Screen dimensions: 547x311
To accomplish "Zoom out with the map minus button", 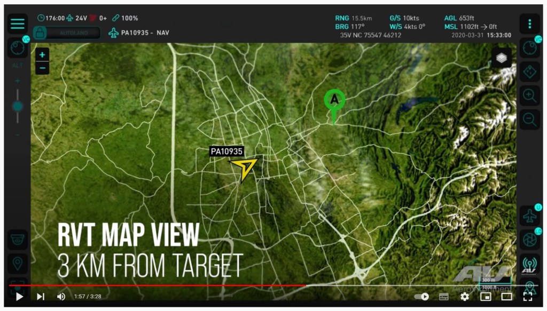I will (42, 68).
